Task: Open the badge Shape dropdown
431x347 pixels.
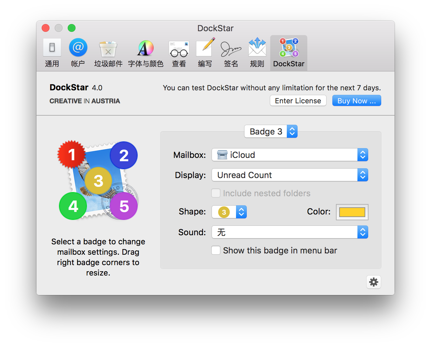Action: [x=229, y=212]
